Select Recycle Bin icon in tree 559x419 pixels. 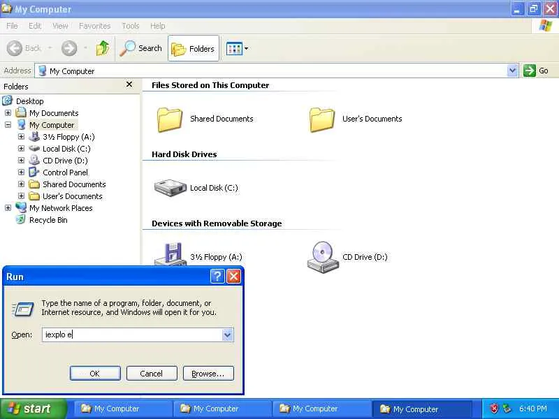coord(21,219)
